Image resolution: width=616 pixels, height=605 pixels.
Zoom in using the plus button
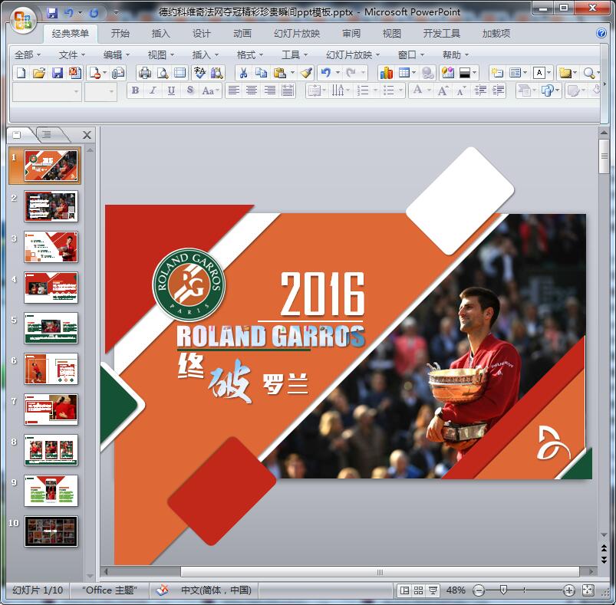(x=569, y=590)
